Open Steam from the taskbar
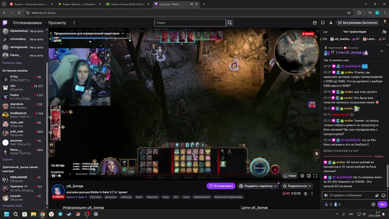 point(69,214)
